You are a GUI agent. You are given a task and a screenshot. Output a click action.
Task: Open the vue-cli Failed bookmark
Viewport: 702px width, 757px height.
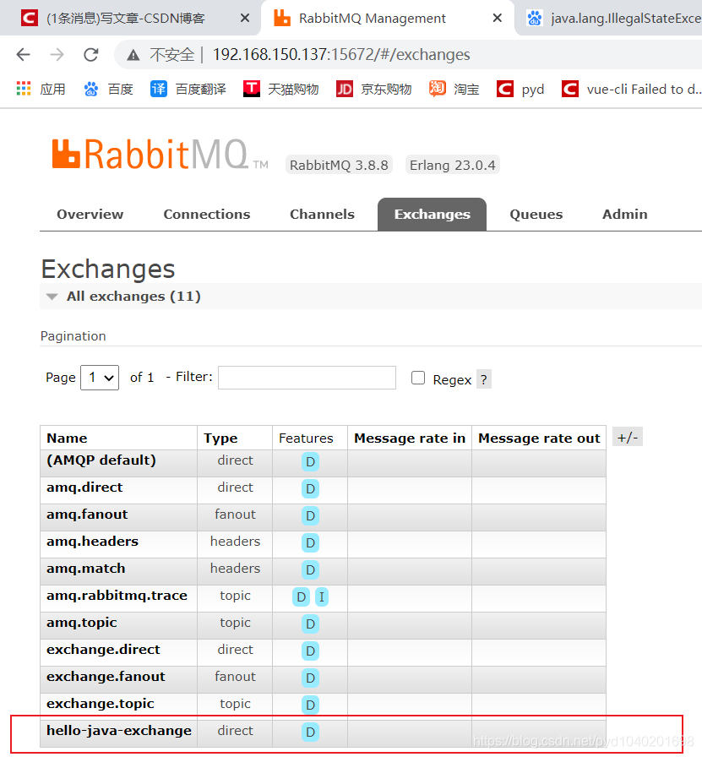click(632, 90)
